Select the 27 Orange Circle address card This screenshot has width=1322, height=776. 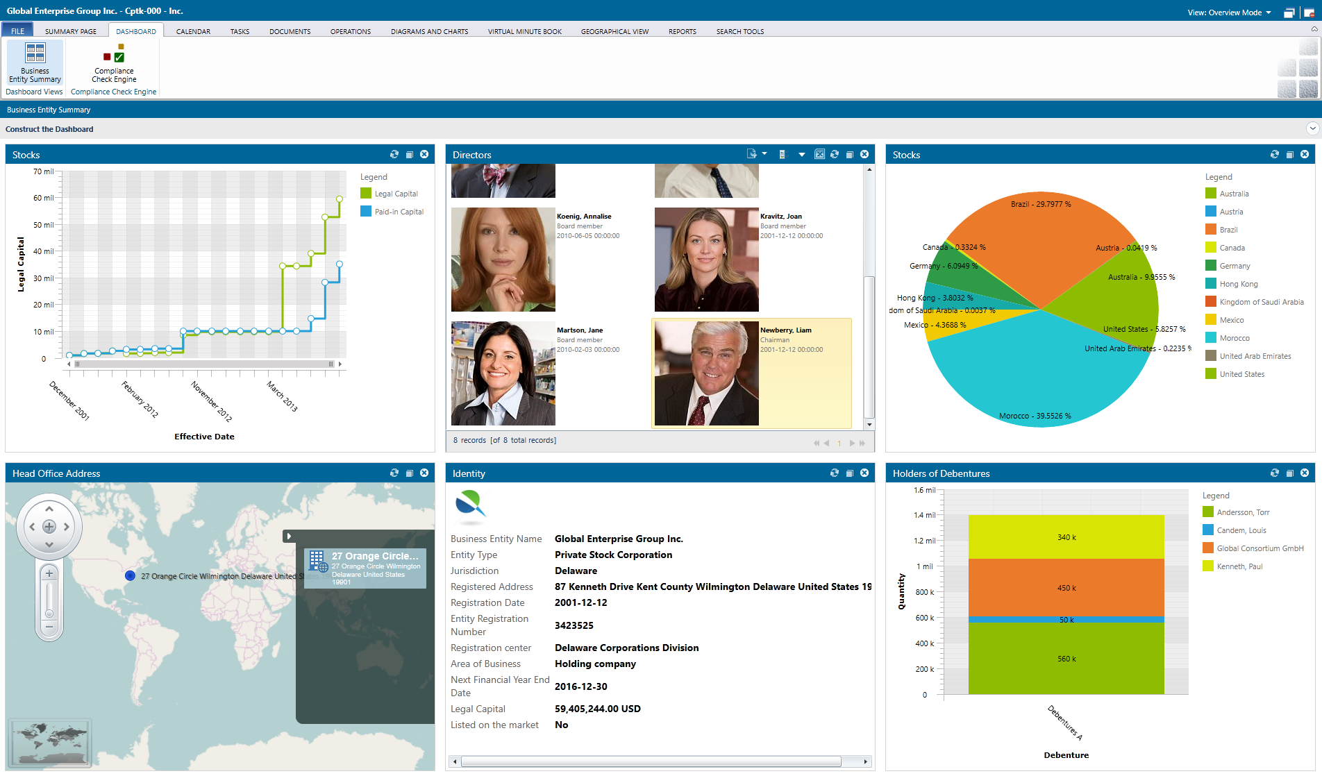(x=365, y=568)
